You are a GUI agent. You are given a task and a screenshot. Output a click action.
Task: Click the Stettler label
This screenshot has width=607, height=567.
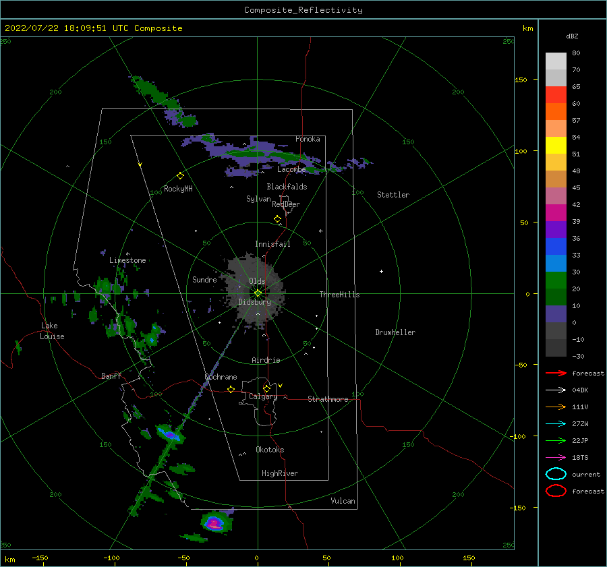pyautogui.click(x=393, y=195)
